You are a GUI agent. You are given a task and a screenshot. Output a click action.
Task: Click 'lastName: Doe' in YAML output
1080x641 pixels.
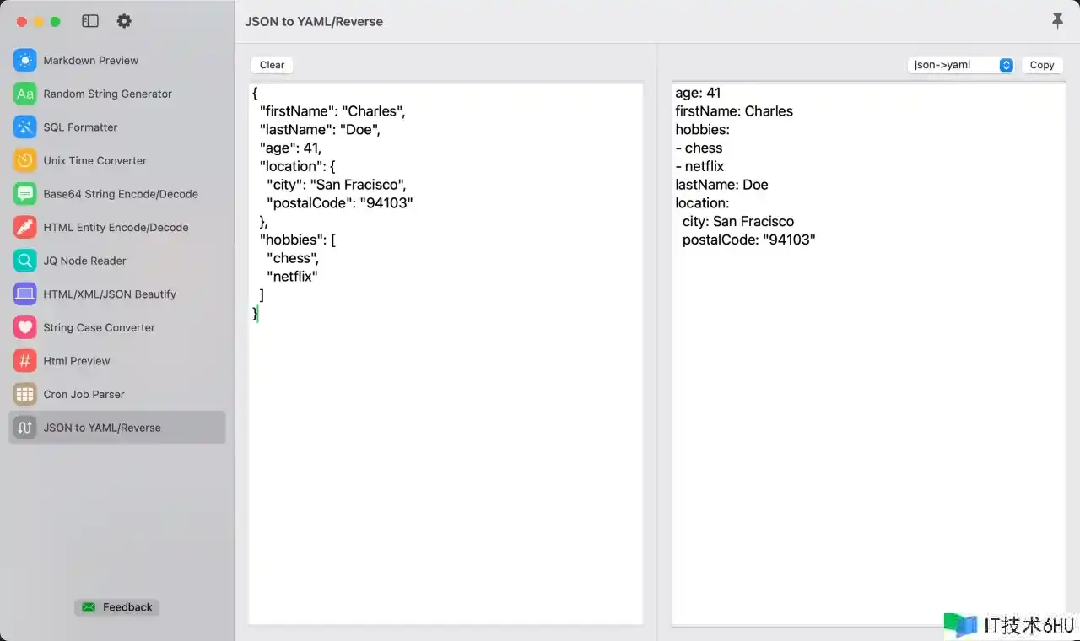click(x=721, y=185)
